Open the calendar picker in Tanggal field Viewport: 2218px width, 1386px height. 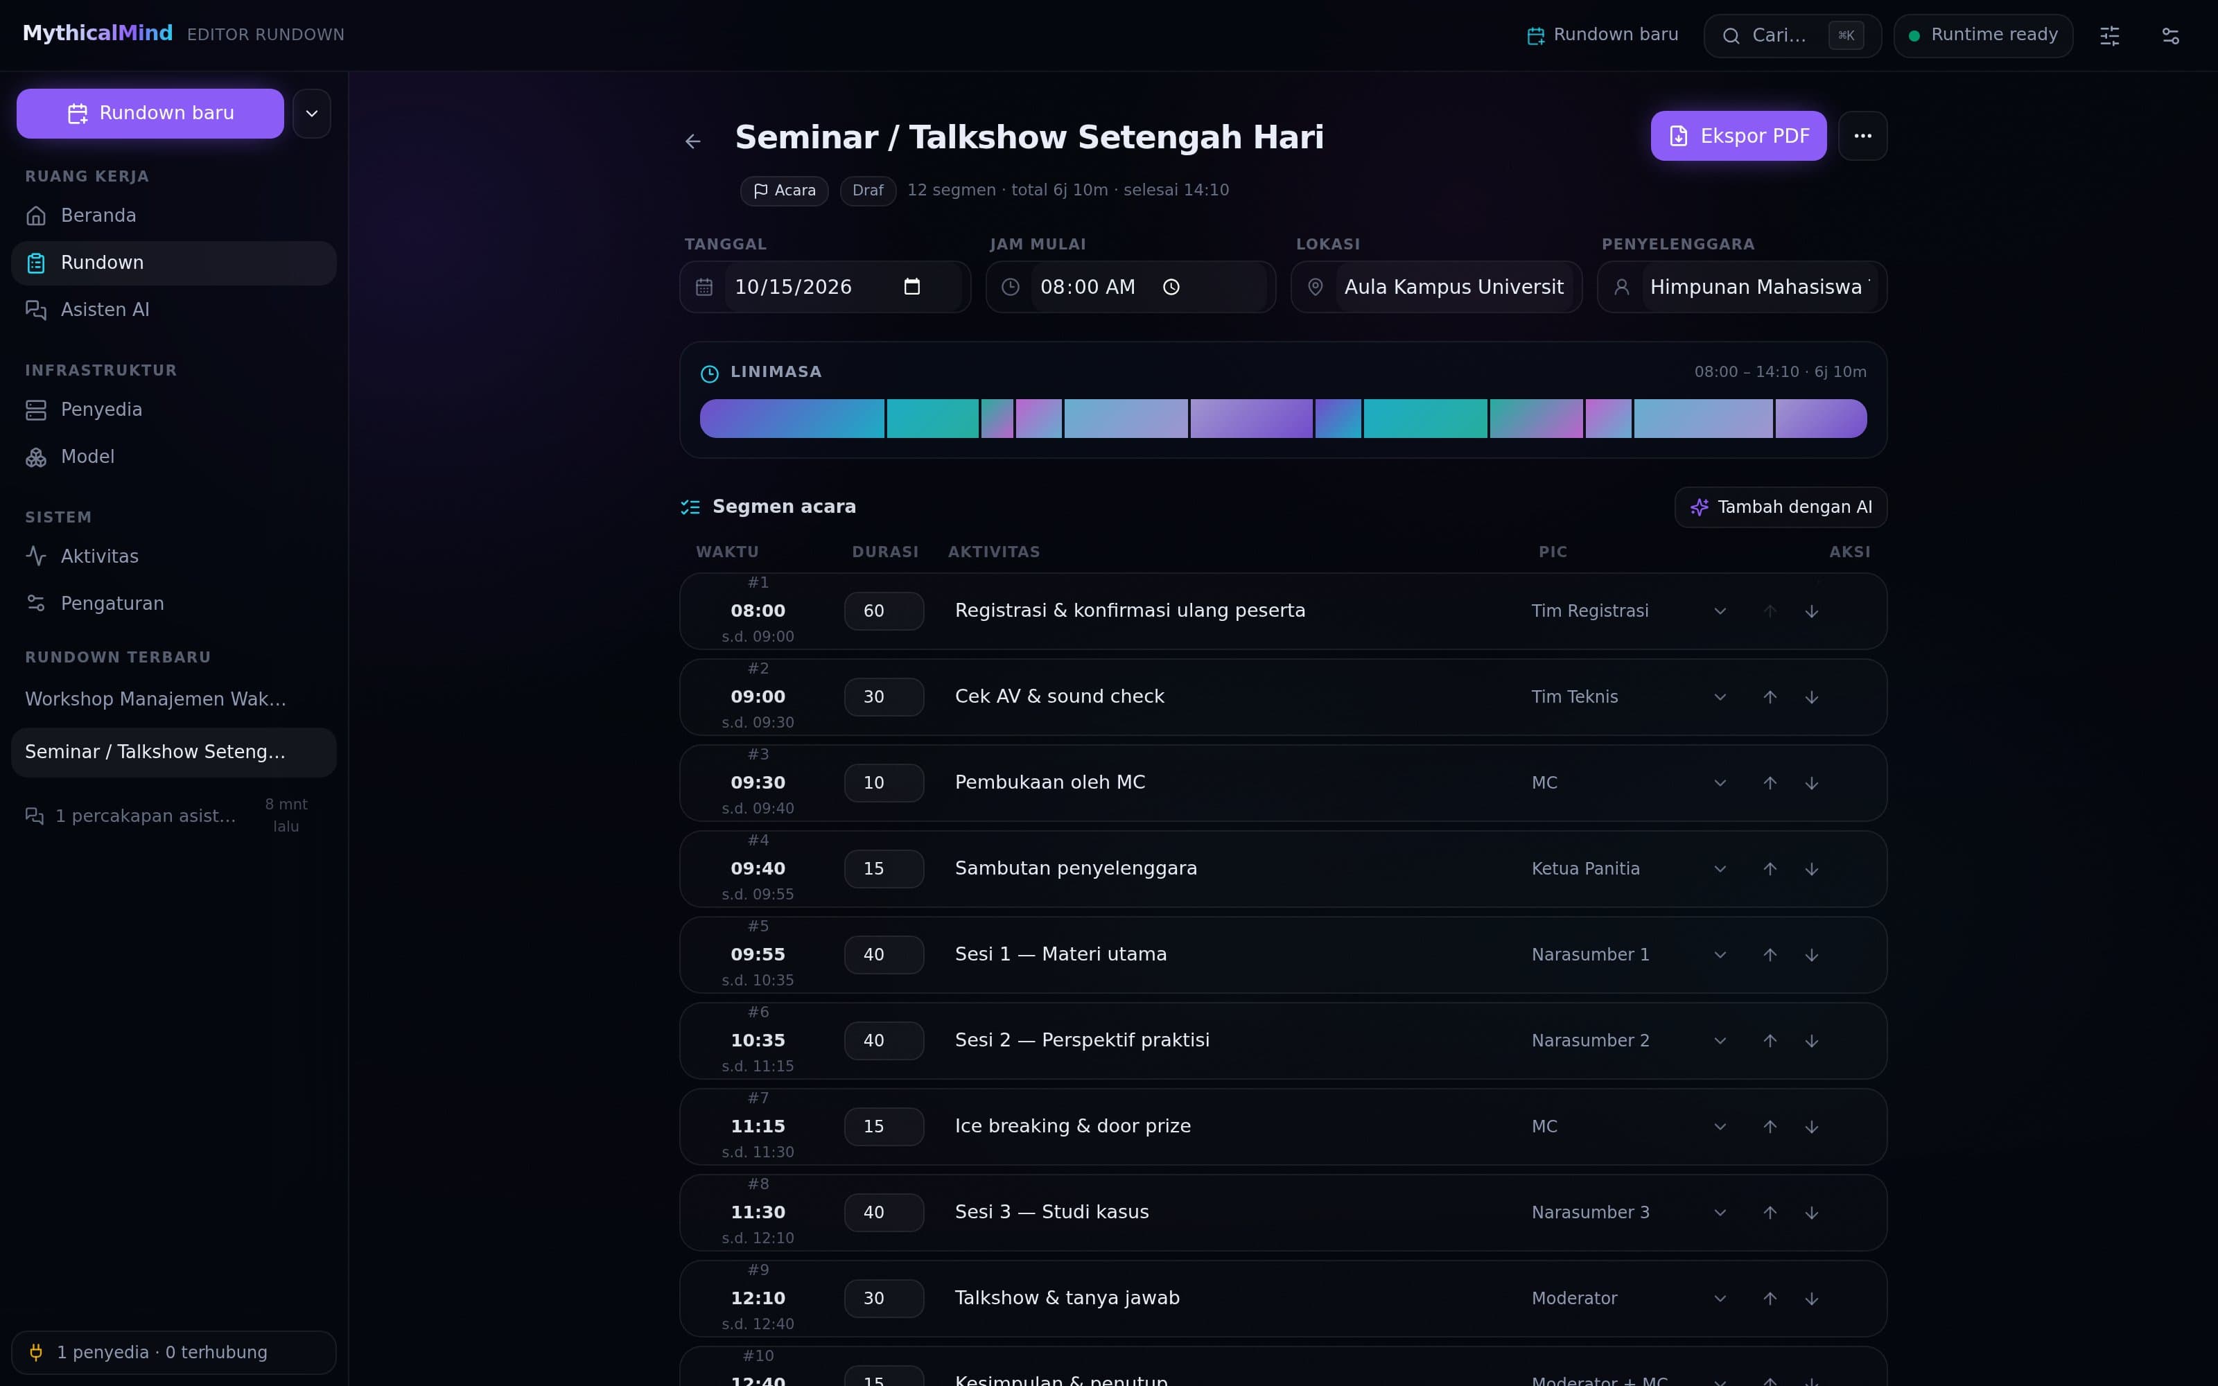(912, 287)
